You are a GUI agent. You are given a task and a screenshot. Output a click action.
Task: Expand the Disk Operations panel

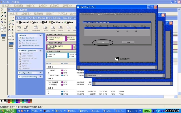pyautogui.click(x=40, y=73)
